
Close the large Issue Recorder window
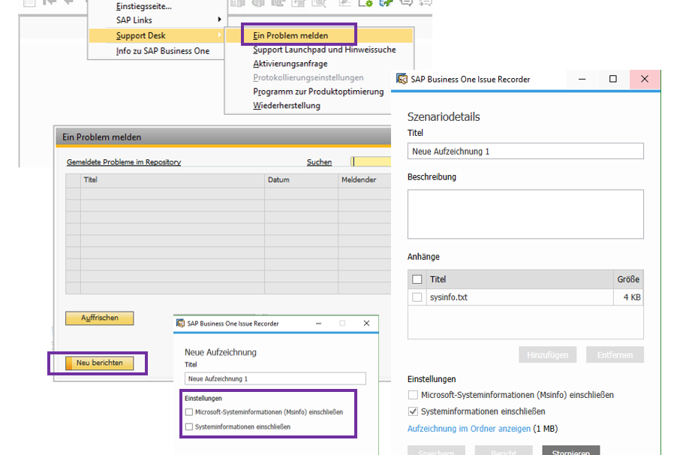(x=645, y=79)
